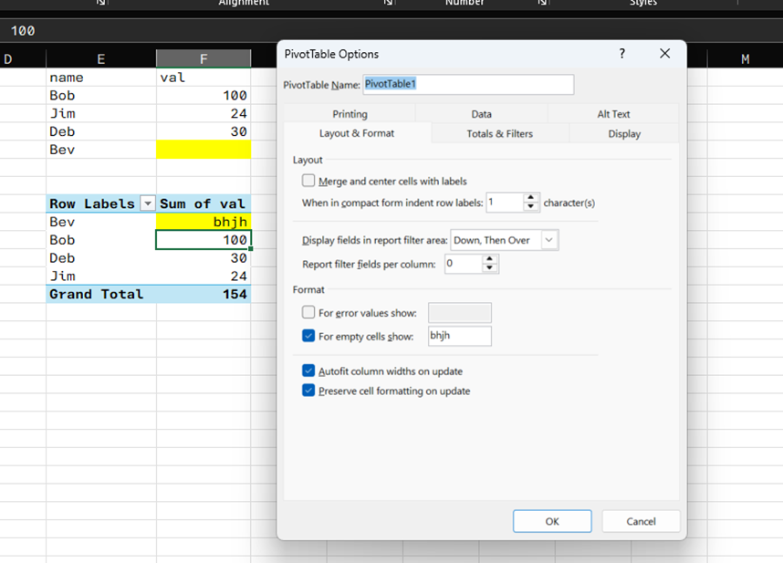Click the Grand Total value 154
The height and width of the screenshot is (563, 783).
pos(204,294)
